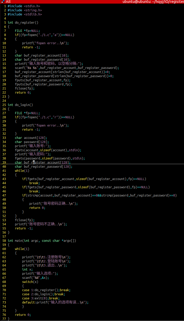Click the printf '3.退出..' menu line

(x=44, y=265)
